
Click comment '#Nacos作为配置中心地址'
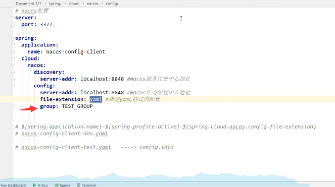(159, 93)
